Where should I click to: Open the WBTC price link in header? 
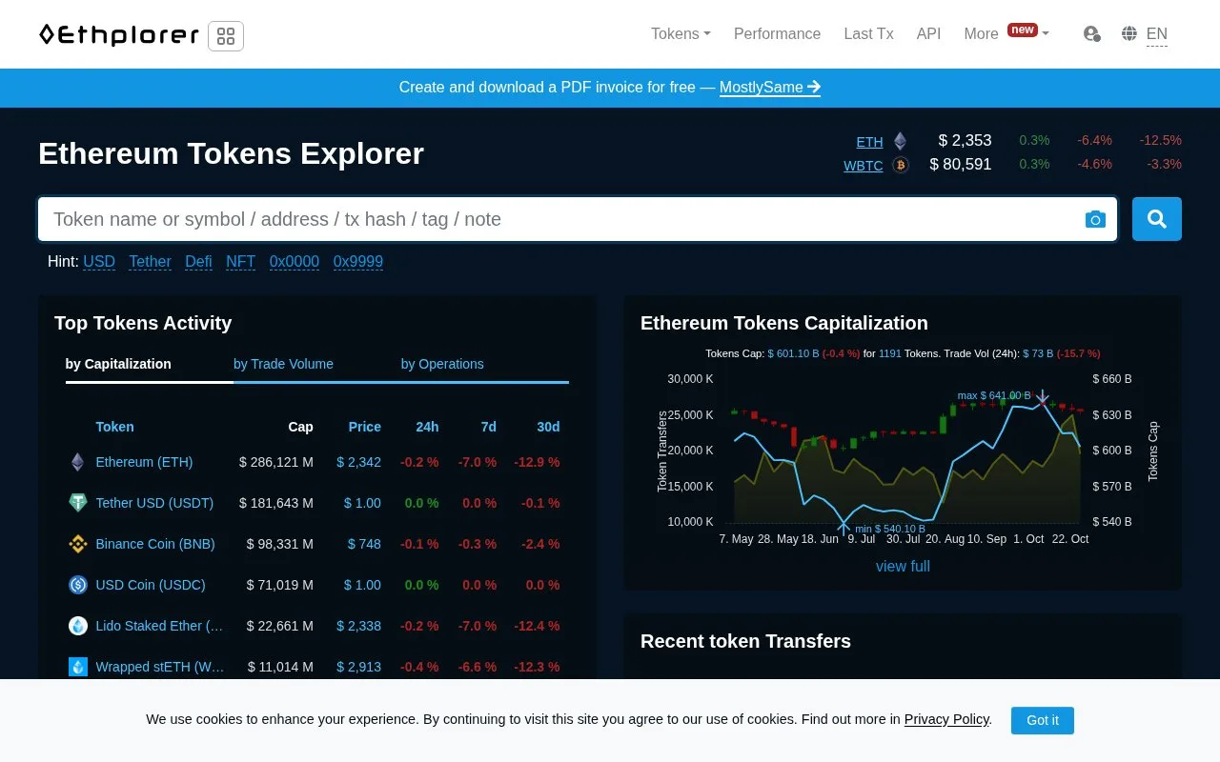864,166
